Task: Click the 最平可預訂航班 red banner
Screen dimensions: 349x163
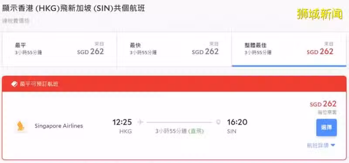Action: click(x=174, y=84)
